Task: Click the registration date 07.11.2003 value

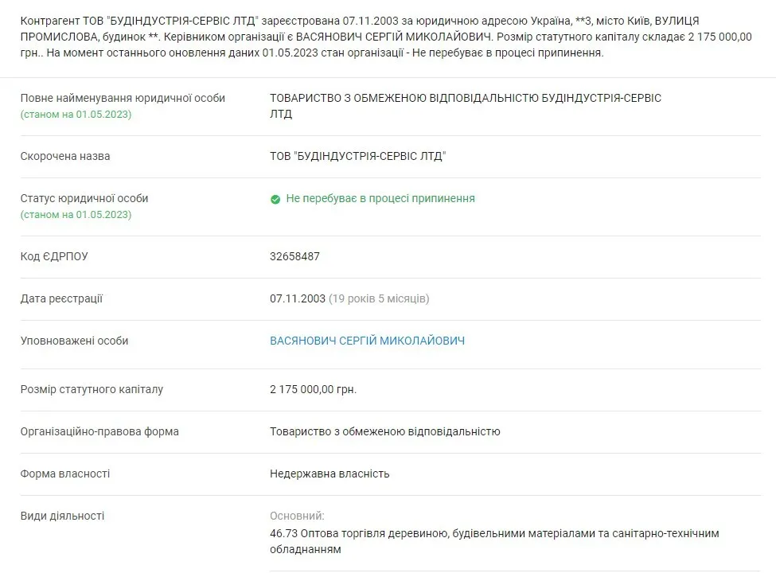Action: pyautogui.click(x=298, y=298)
